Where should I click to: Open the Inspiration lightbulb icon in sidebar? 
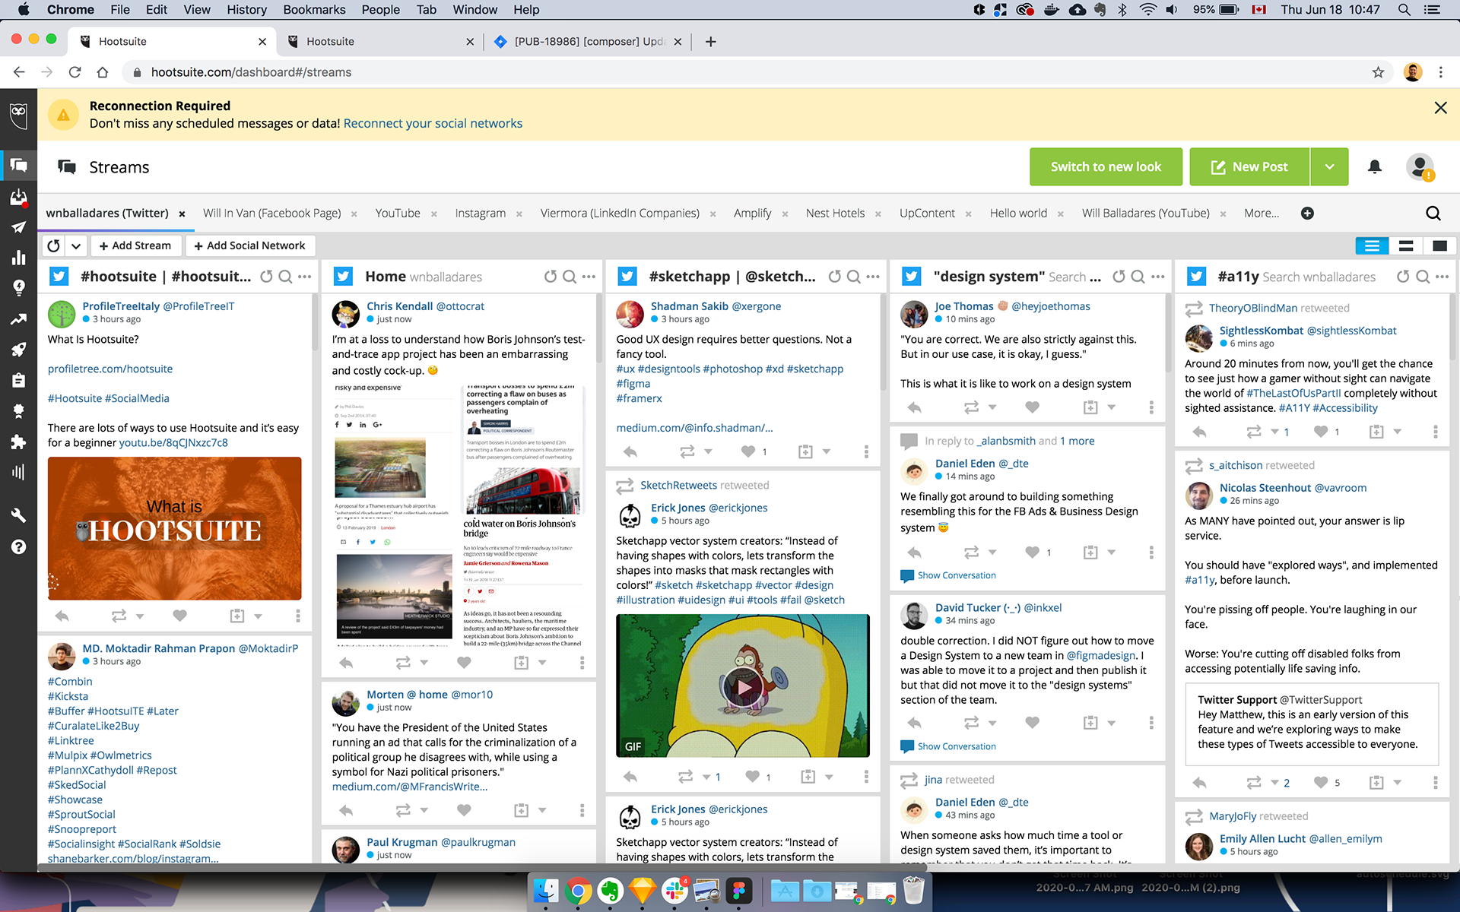(x=18, y=287)
